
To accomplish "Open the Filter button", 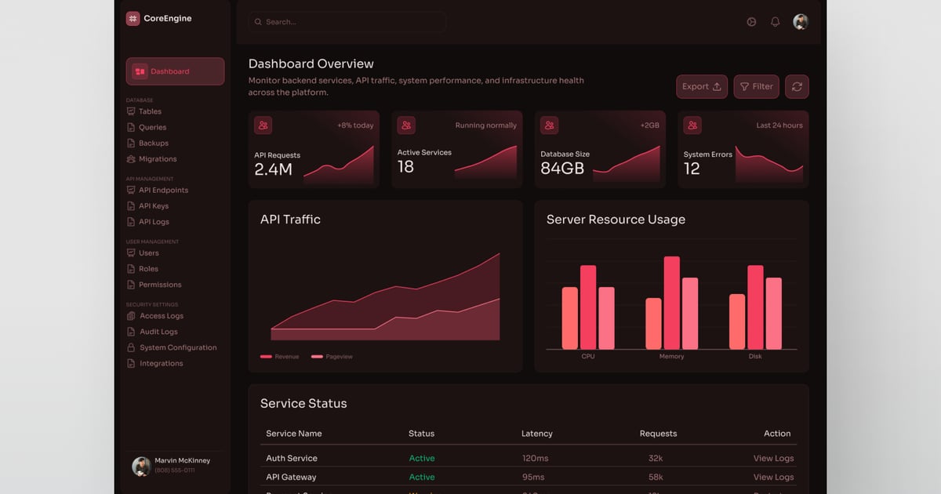I will click(756, 86).
